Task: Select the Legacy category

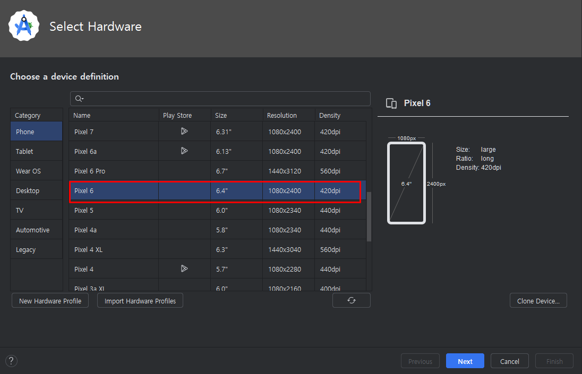Action: [36, 249]
